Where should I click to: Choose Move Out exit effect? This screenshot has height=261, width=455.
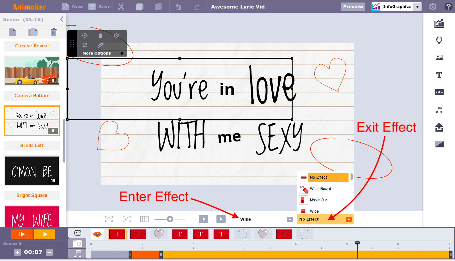[324, 200]
